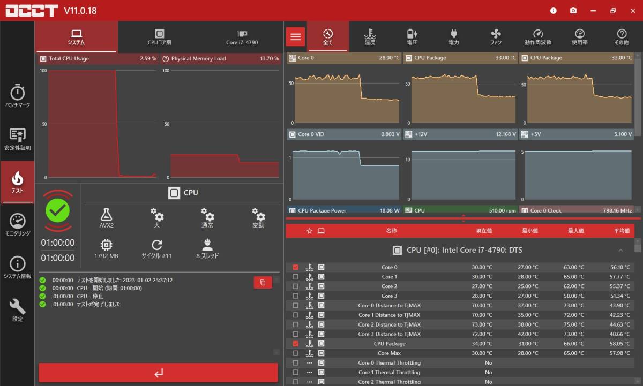Open 設定 settings wrench

pos(17,311)
